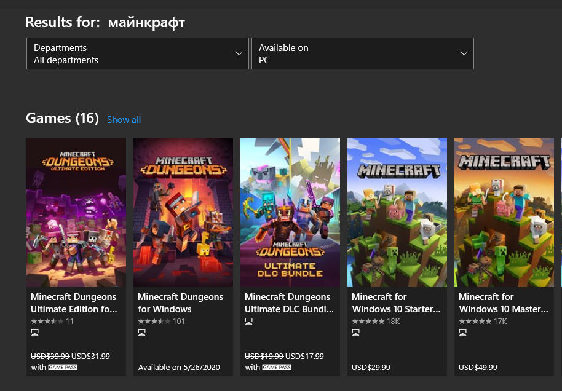The width and height of the screenshot is (562, 391).
Task: Open the Available on PC dropdown
Action: 363,53
